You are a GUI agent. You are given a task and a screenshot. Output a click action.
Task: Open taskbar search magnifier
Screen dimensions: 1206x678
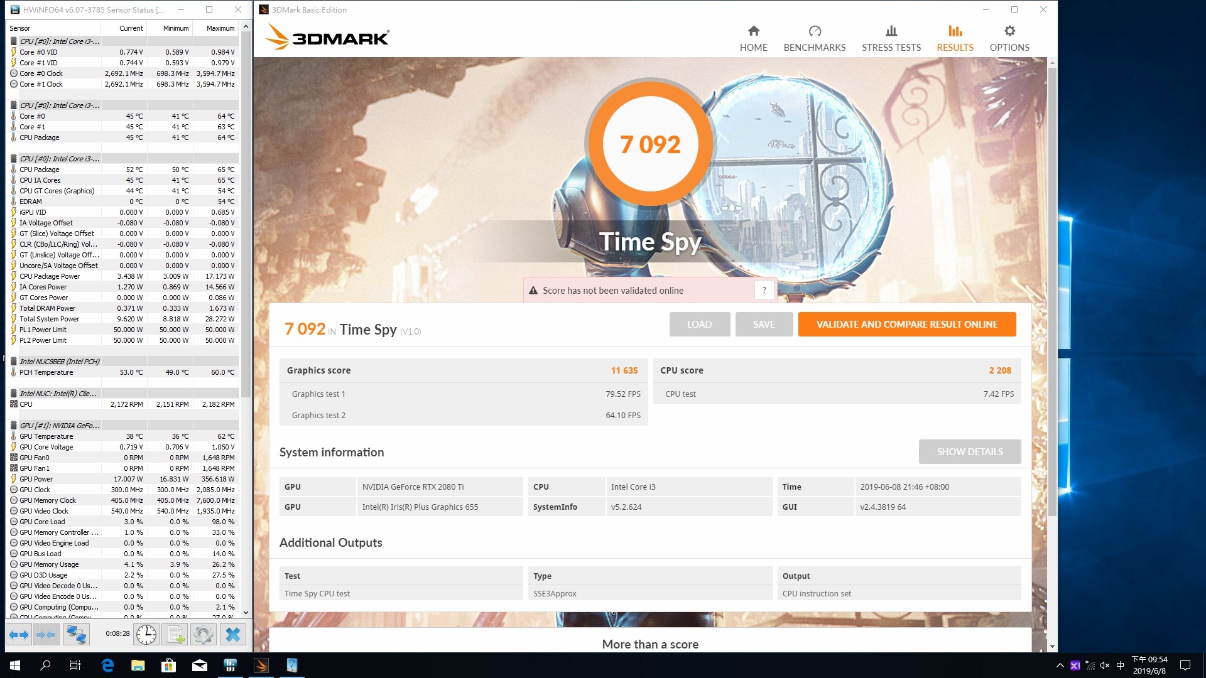pos(45,665)
